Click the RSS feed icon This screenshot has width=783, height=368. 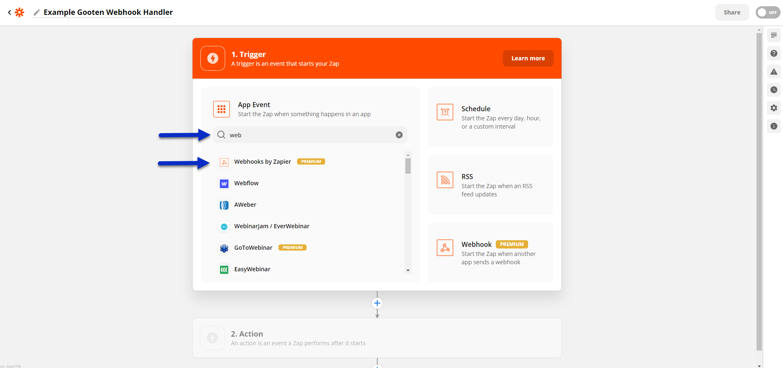[x=445, y=180]
